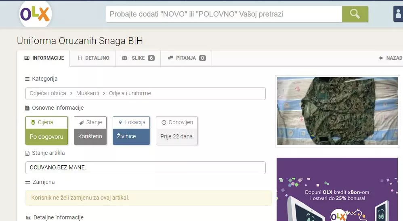Open the user profile icon
Viewport: 403px width, 221px height.
pyautogui.click(x=398, y=14)
